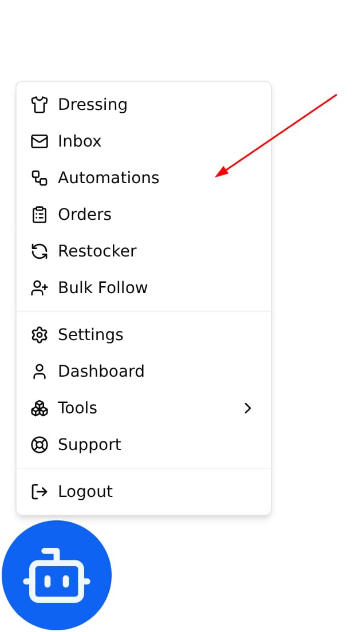
Task: Click the Orders clipboard icon
Action: (39, 215)
